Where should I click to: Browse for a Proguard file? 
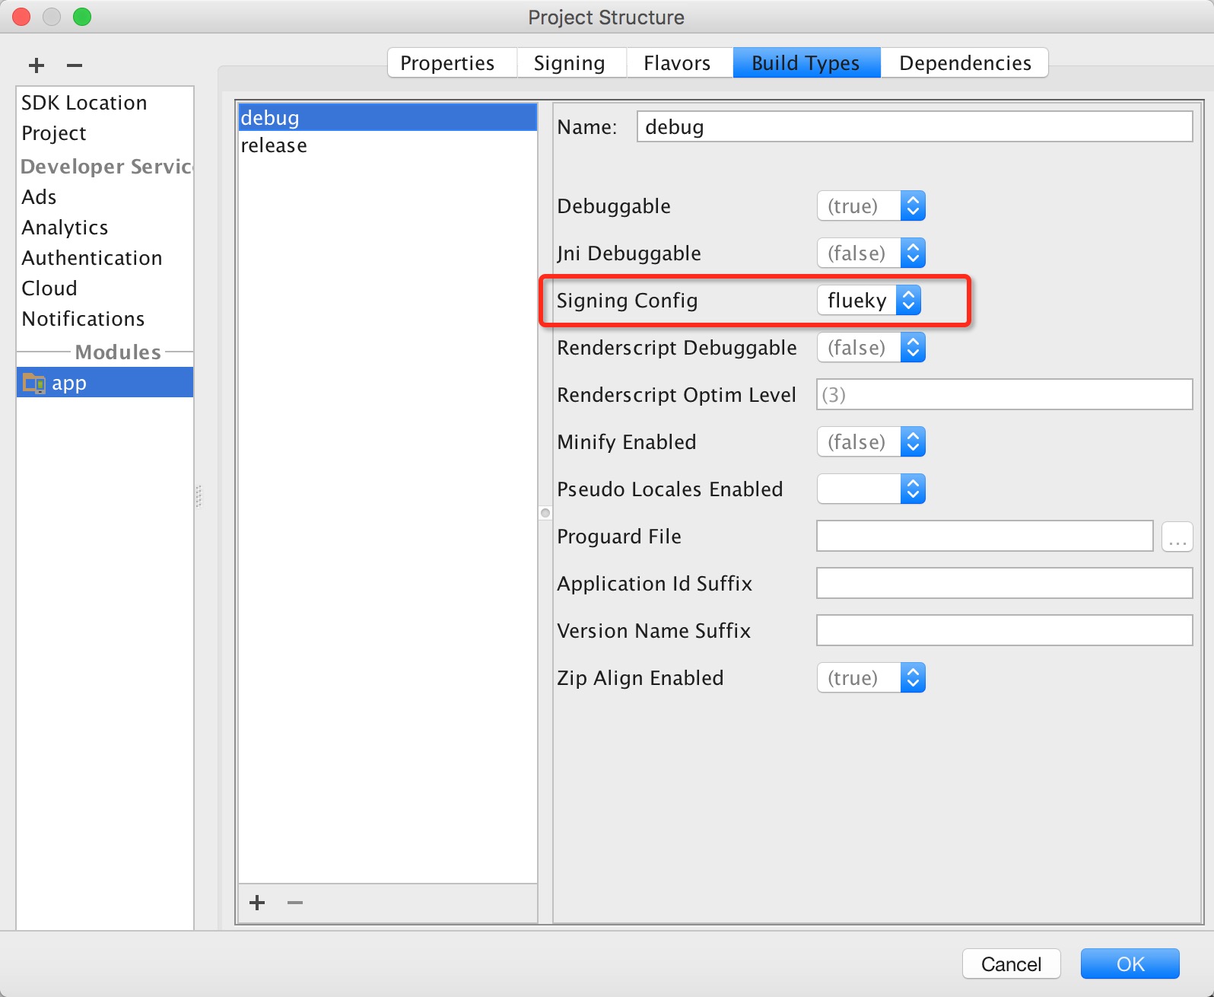(x=1177, y=537)
